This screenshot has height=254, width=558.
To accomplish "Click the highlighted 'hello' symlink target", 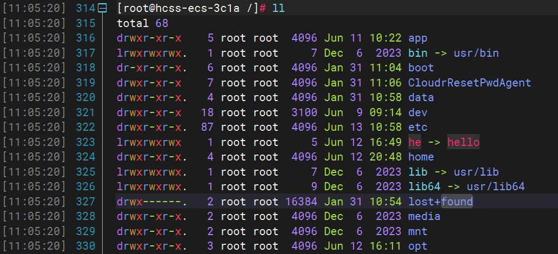I will coord(463,142).
